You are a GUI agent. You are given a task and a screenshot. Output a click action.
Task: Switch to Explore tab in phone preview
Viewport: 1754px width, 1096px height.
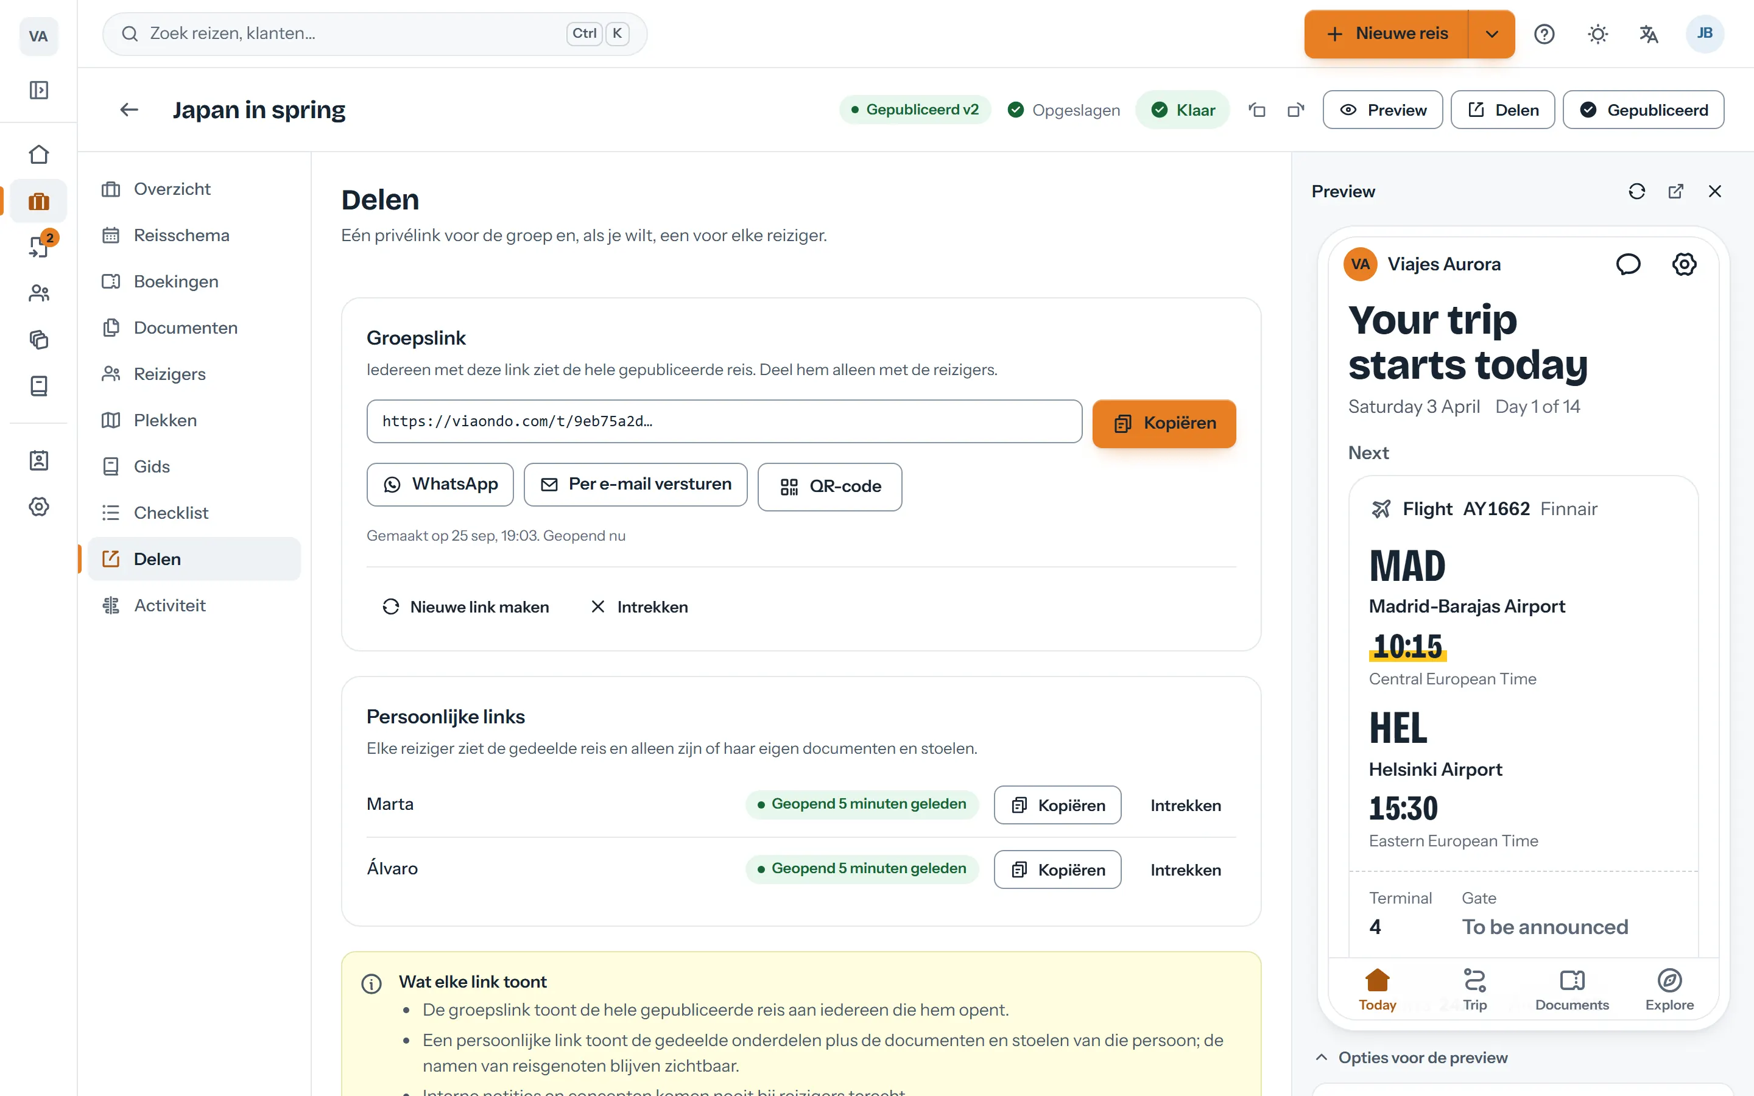(x=1669, y=989)
